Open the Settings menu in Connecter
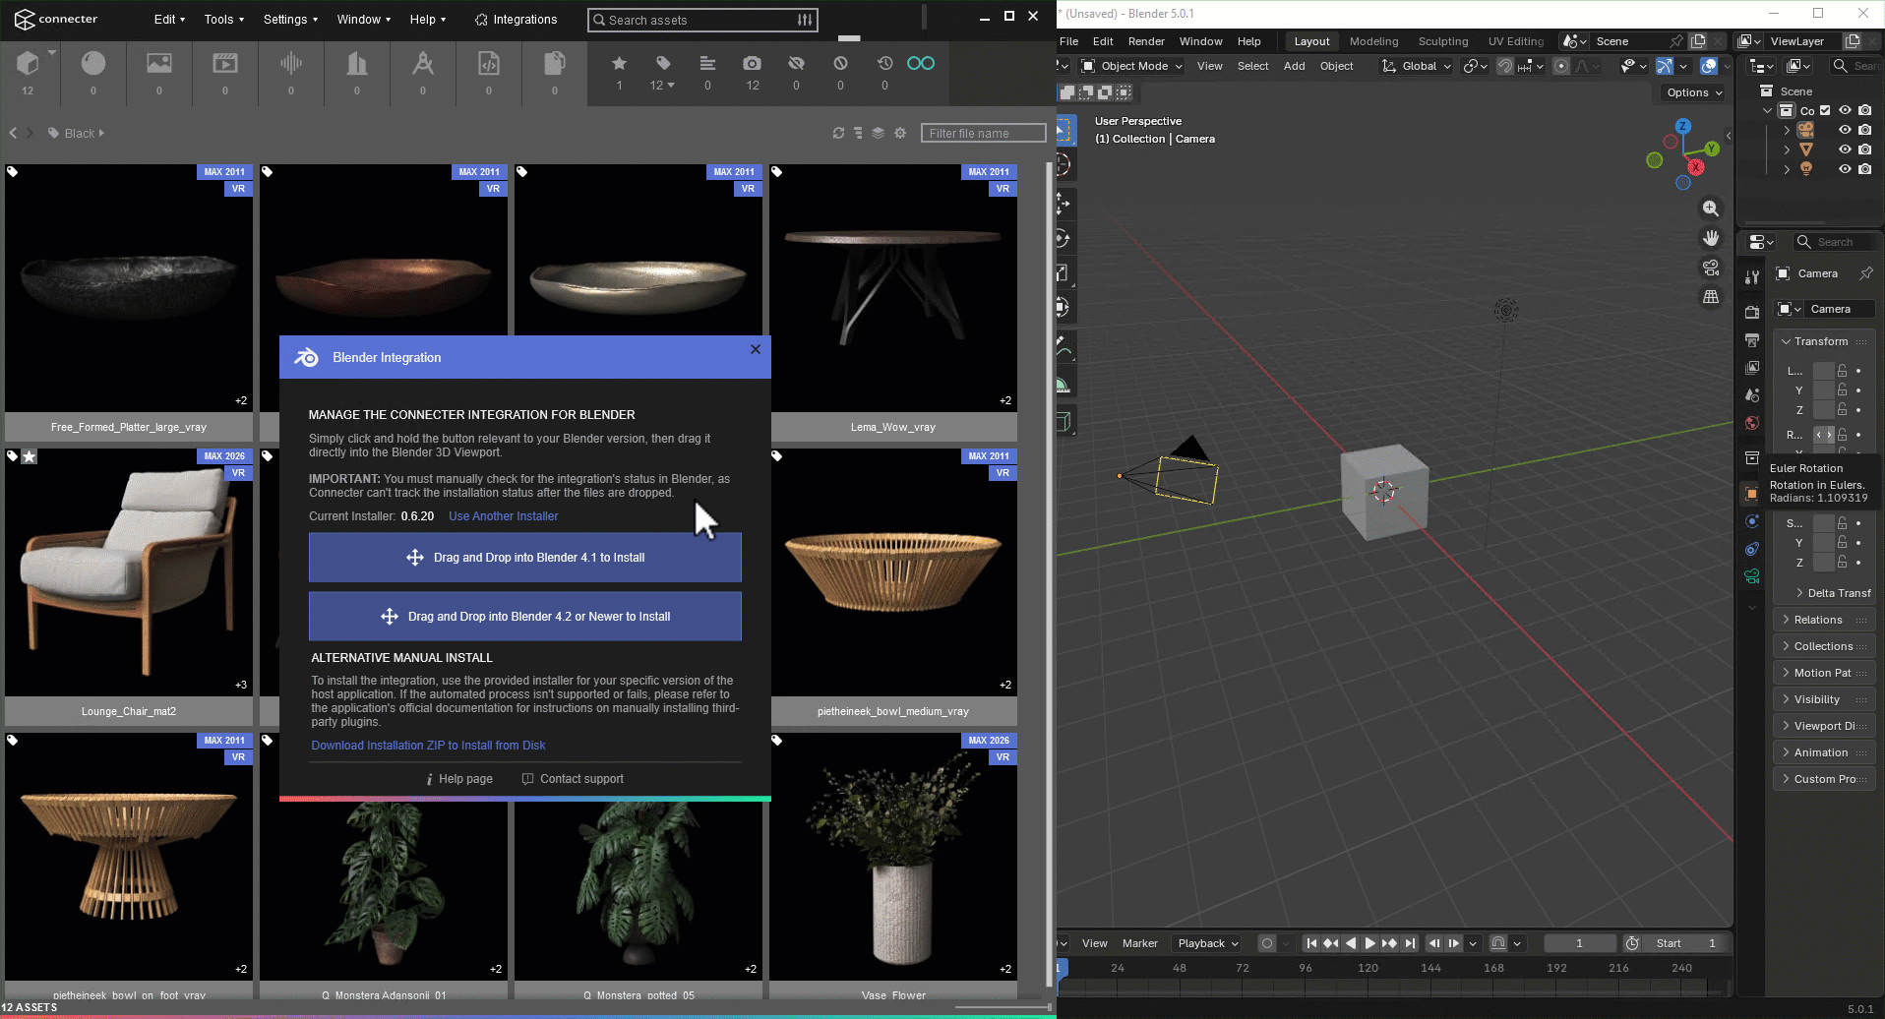Screen dimensions: 1885x1019 (290, 20)
